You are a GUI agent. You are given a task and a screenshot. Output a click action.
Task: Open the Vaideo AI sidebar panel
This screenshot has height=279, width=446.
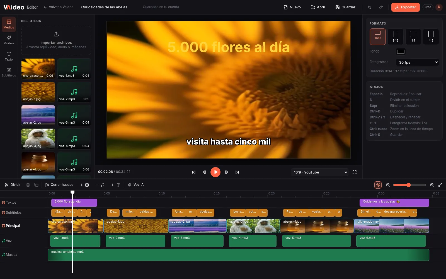coord(9,40)
